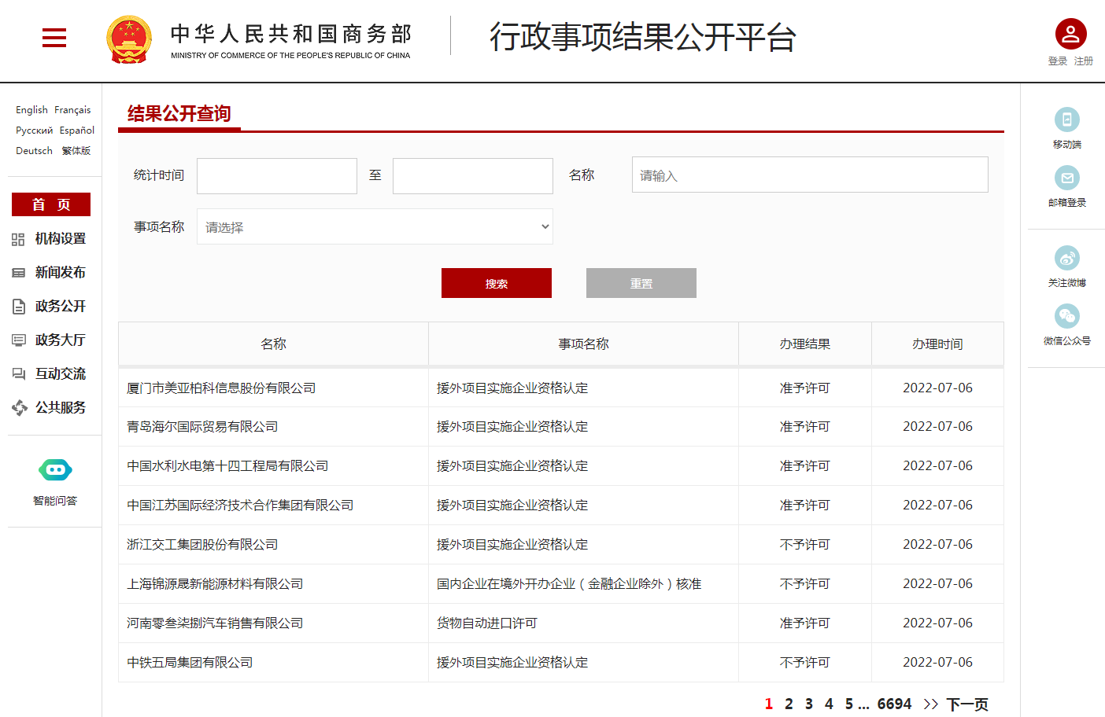Select row 河南零叁柒捌汽车销售有限公司

tap(561, 623)
